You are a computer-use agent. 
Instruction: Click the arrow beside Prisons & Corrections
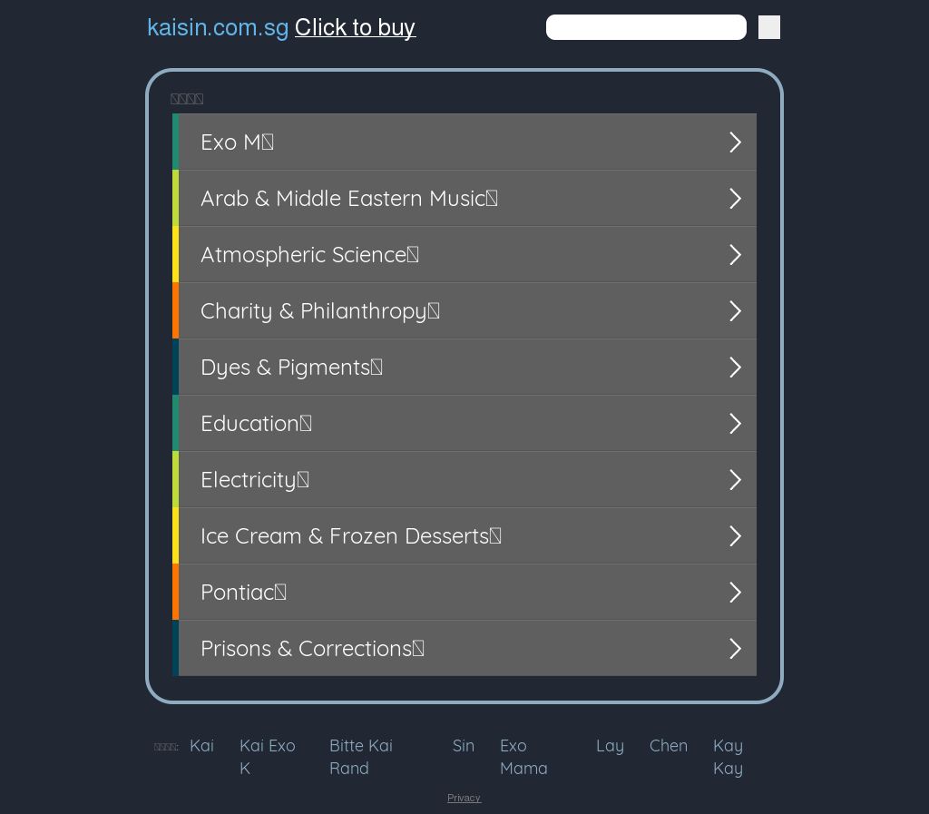(x=735, y=649)
